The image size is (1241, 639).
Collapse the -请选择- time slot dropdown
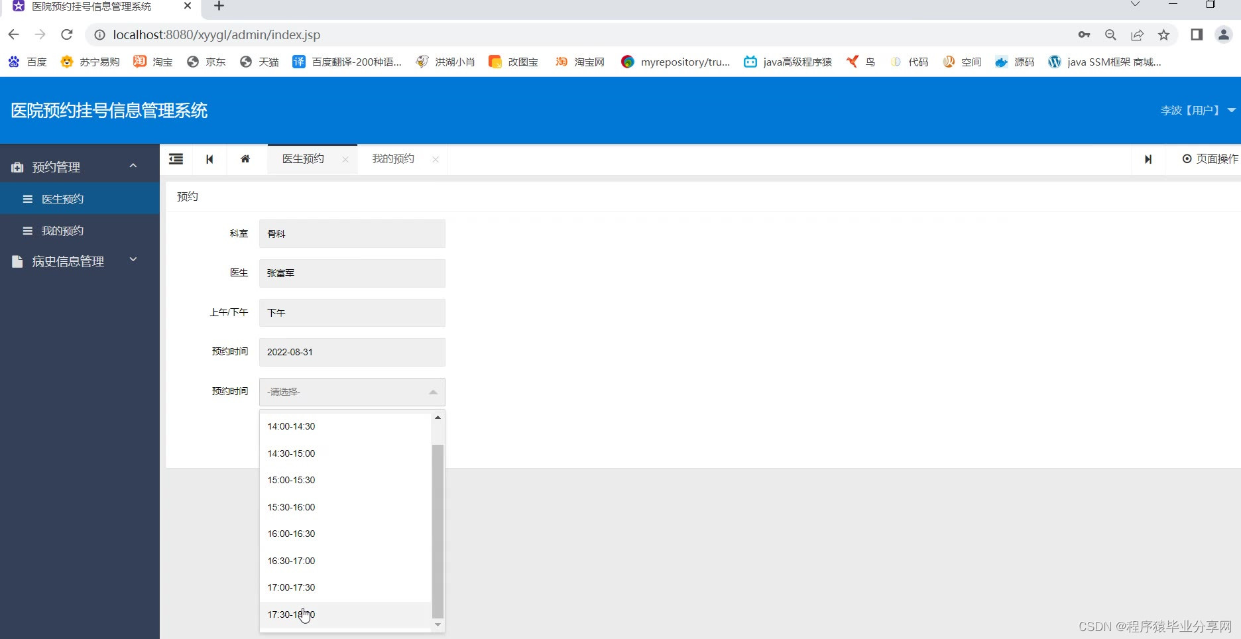pyautogui.click(x=352, y=392)
